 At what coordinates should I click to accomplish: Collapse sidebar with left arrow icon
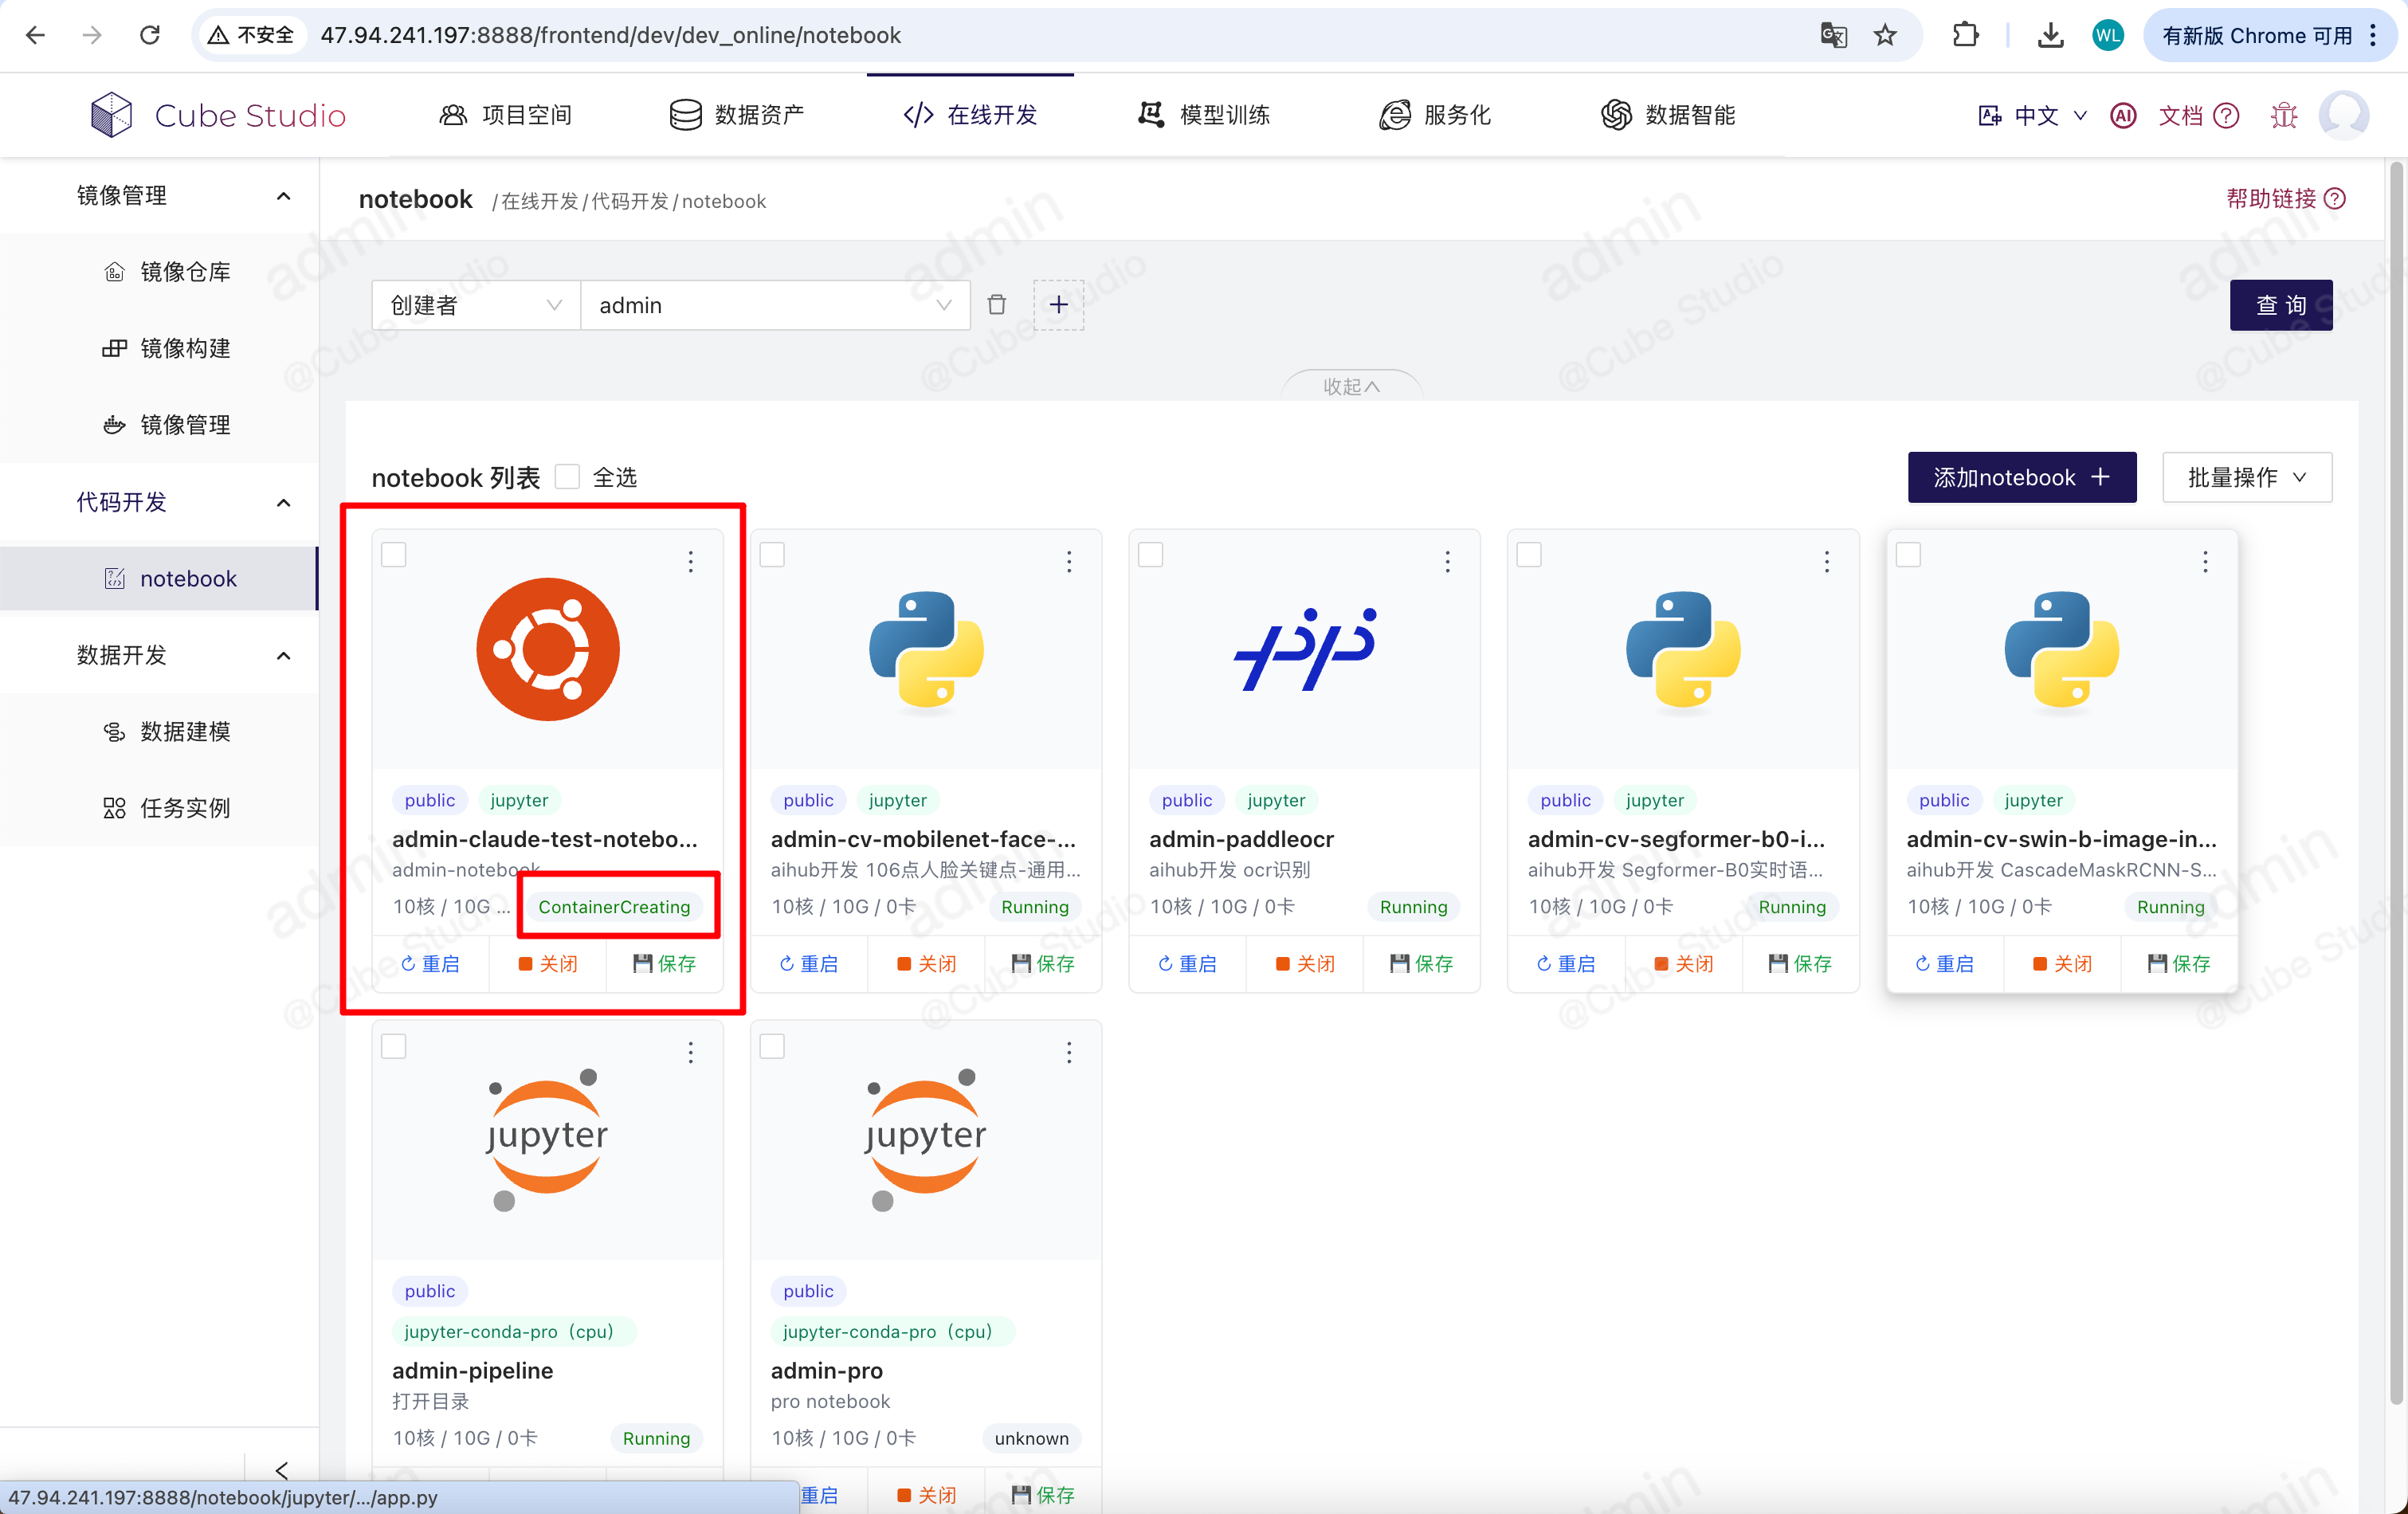point(282,1469)
